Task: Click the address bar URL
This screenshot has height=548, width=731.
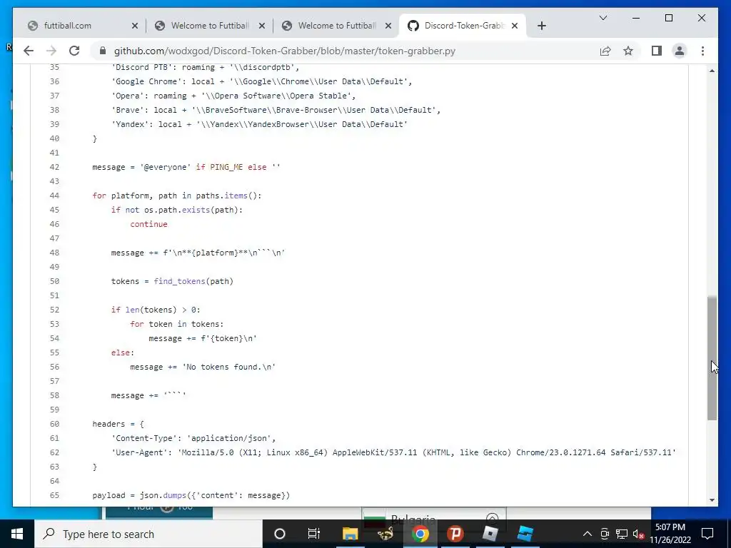Action: coord(284,51)
